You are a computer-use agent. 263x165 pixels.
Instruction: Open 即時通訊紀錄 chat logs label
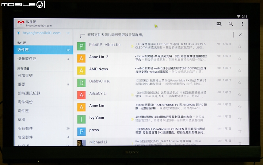[x=43, y=93]
